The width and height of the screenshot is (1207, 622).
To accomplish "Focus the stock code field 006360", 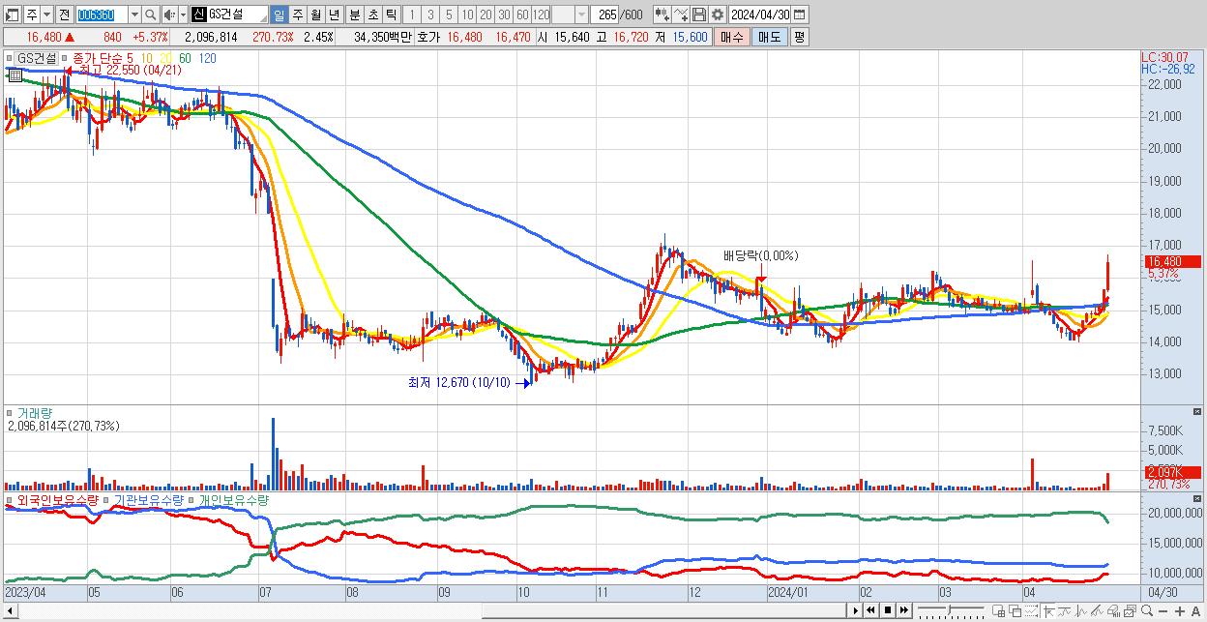I will click(101, 15).
